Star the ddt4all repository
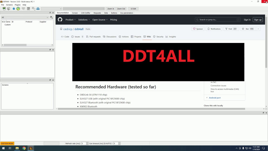This screenshot has width=268, height=151. point(248,29)
